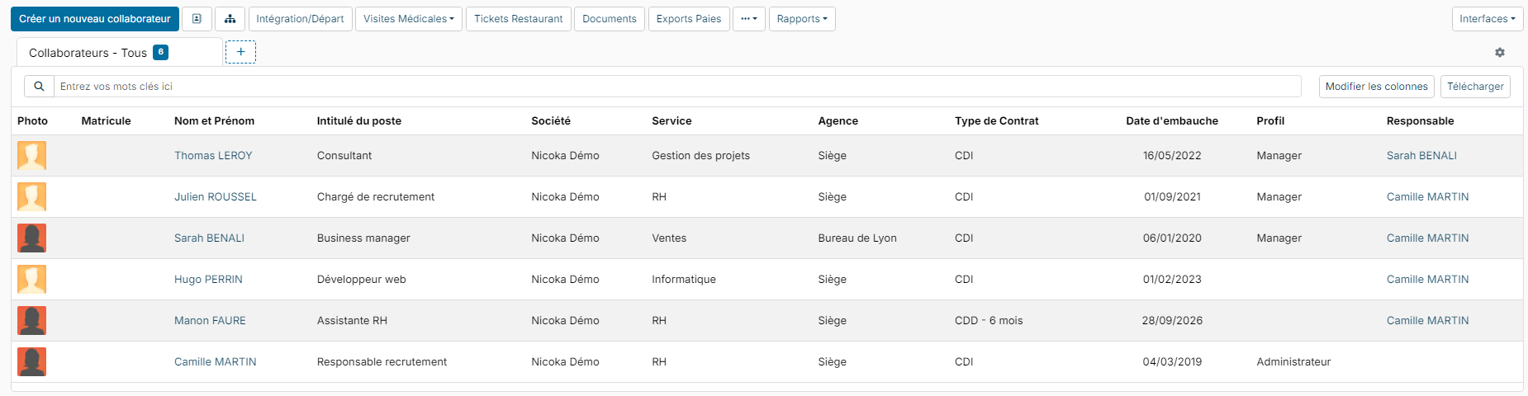Open Camille MARTIN responsable link in Julien ROUSSEL row
This screenshot has height=396, width=1528.
tap(1427, 196)
